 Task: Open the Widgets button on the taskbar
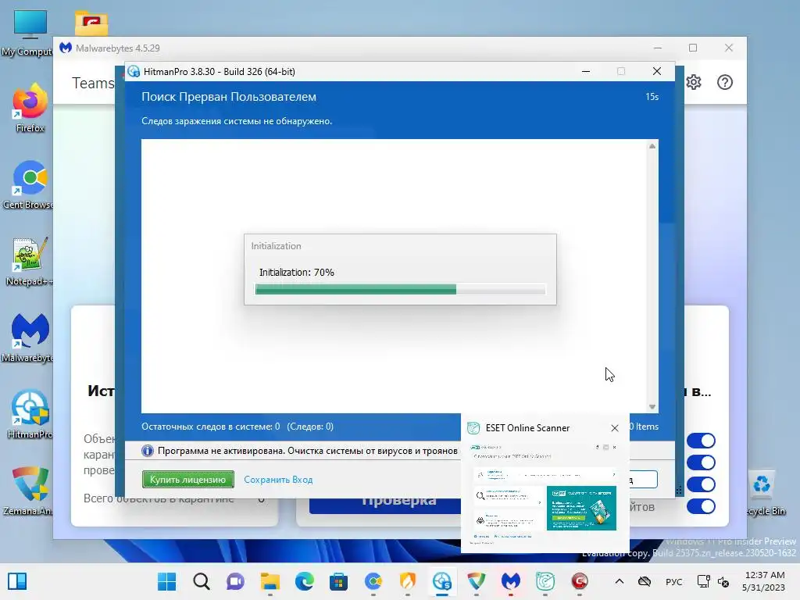(17, 581)
